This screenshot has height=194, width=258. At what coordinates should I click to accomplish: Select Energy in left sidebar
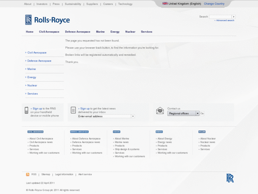tap(32, 77)
